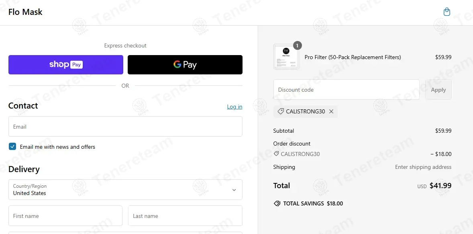Check out using Google Pay

pyautogui.click(x=185, y=65)
